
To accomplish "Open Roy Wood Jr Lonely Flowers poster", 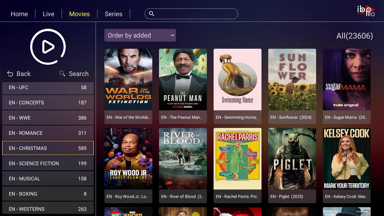I will coord(128,159).
